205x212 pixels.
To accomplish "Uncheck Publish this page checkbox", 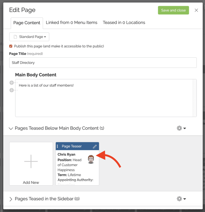I will click(11, 46).
